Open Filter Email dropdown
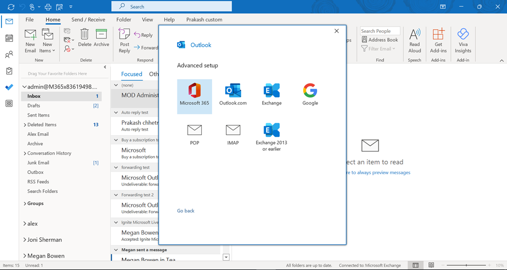Screen dimensions: 507x270 [x=379, y=49]
